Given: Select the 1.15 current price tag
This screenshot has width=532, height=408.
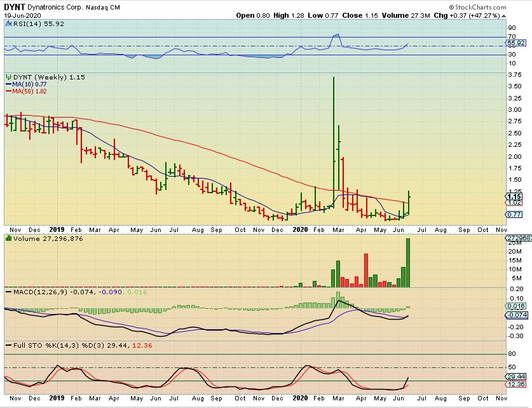Looking at the screenshot, I should click(514, 197).
